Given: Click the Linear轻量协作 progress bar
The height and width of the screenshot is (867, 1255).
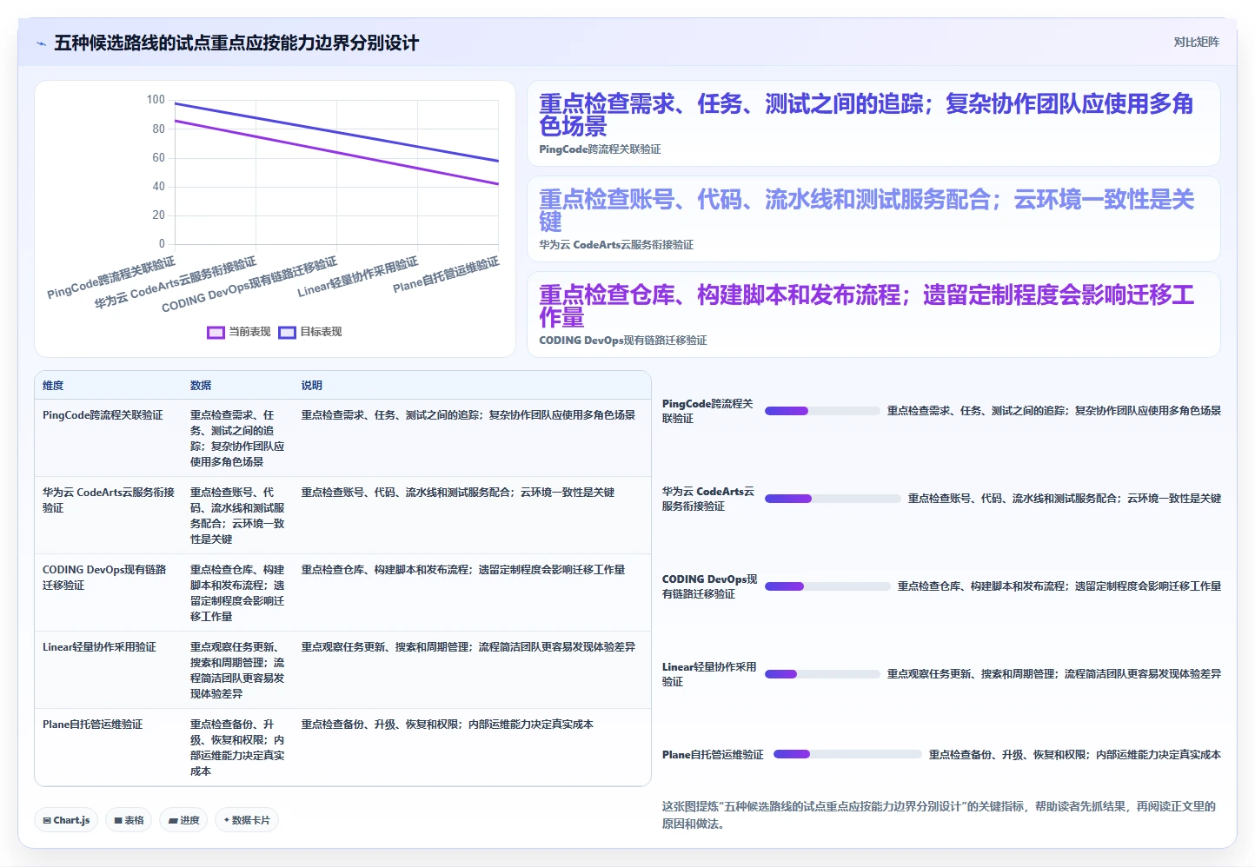Looking at the screenshot, I should [x=822, y=674].
